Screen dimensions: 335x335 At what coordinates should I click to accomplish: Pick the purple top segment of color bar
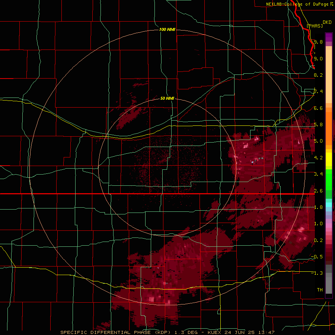[x=329, y=37]
